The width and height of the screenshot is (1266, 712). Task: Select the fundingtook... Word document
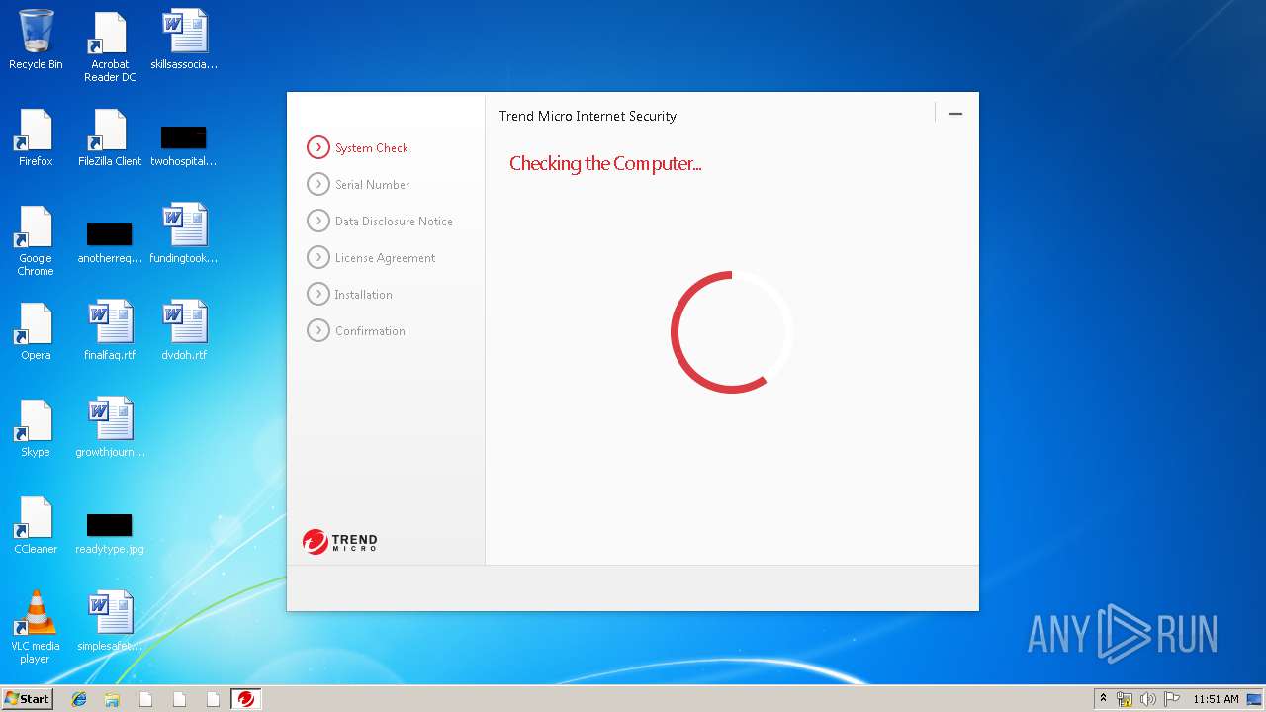(x=184, y=233)
